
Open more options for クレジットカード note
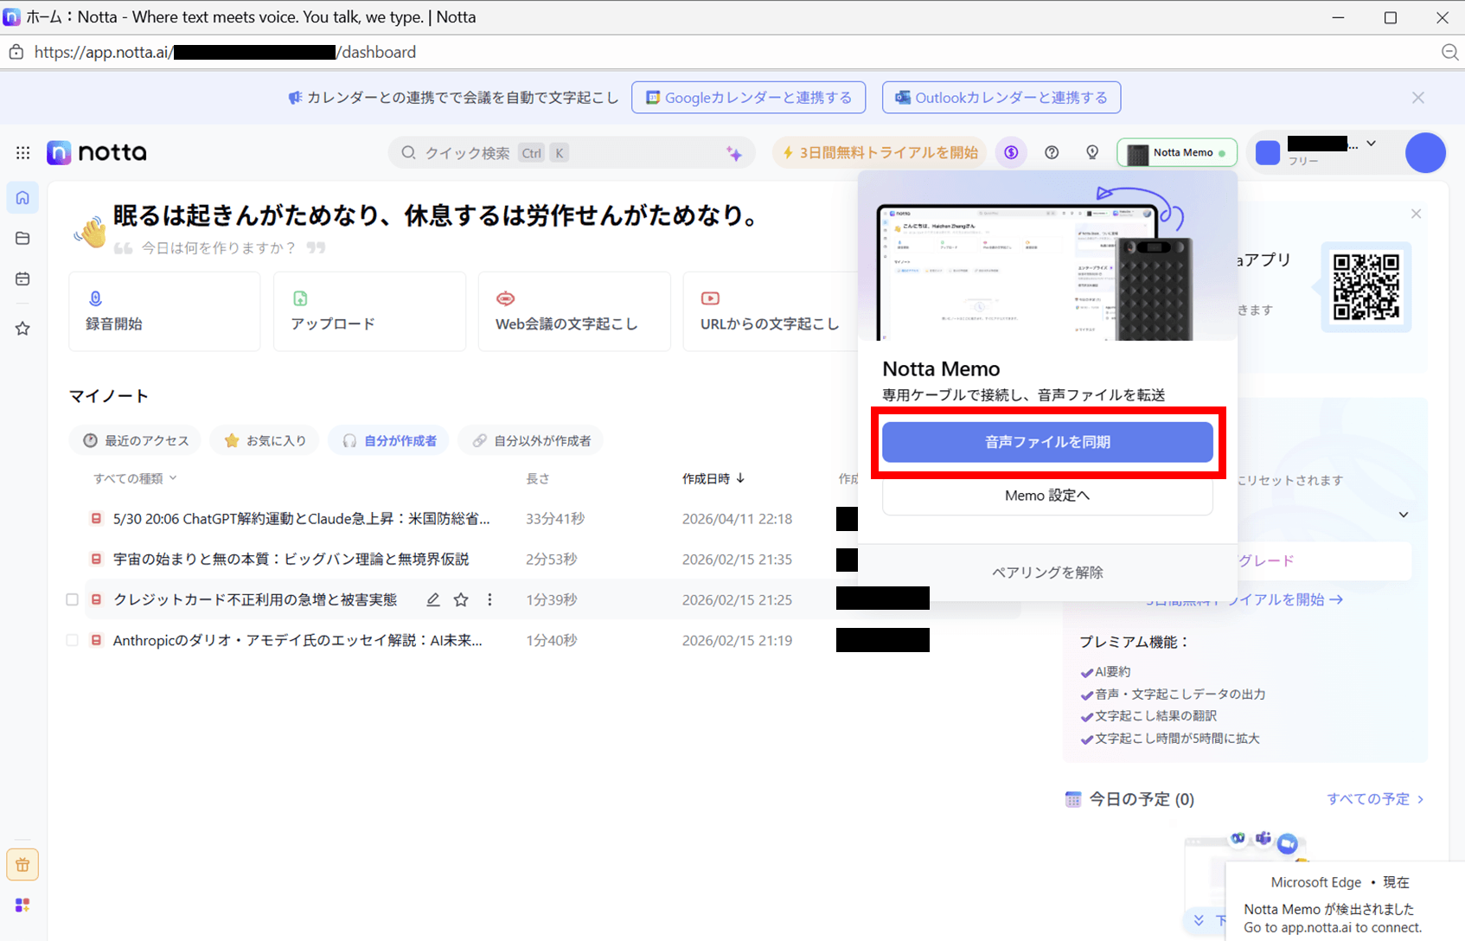(489, 600)
